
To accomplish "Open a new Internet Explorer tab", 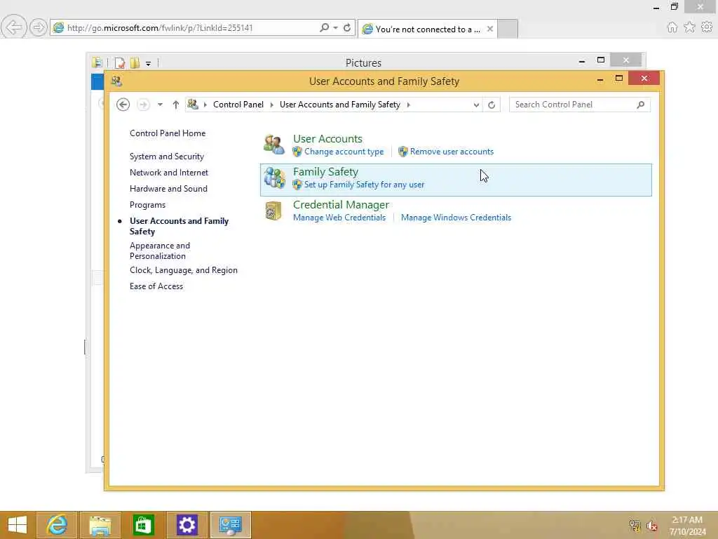I will point(508,29).
